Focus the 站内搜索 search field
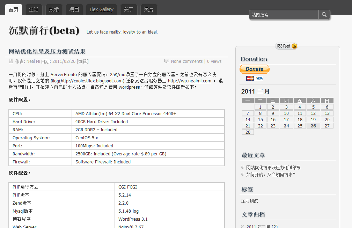The image size is (352, 228). click(x=284, y=15)
